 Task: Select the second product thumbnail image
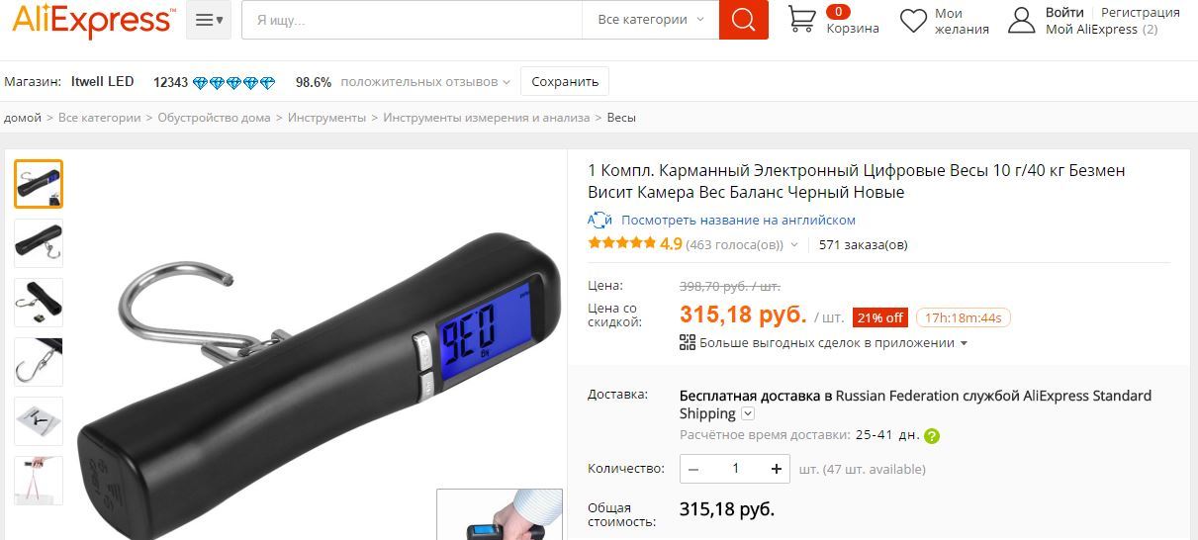[x=39, y=243]
